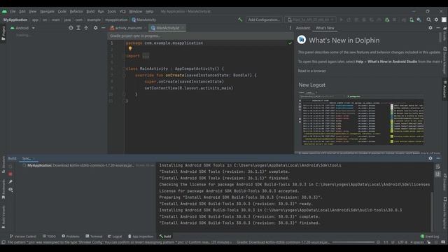The image size is (448, 252).
Task: Toggle soft-wrap in build output
Action: point(437,167)
